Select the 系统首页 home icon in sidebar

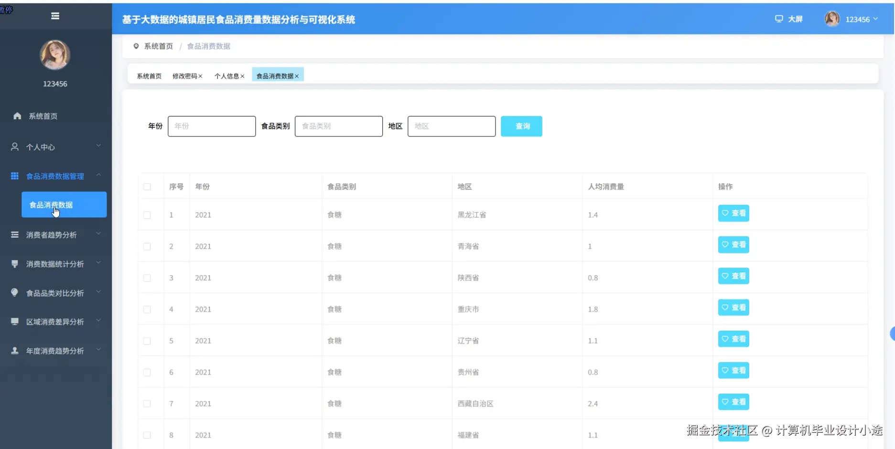point(17,115)
